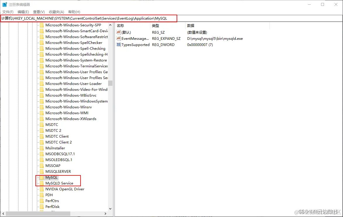
Task: Click the MySQL folder icon
Action: (x=42, y=177)
